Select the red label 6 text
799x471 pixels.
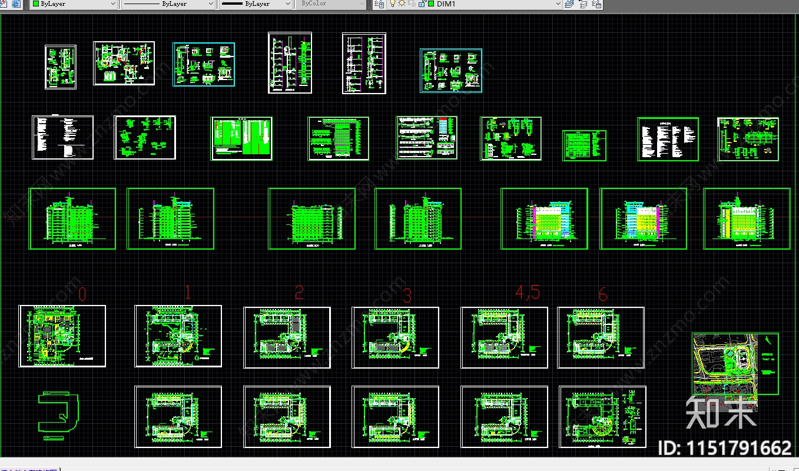602,294
